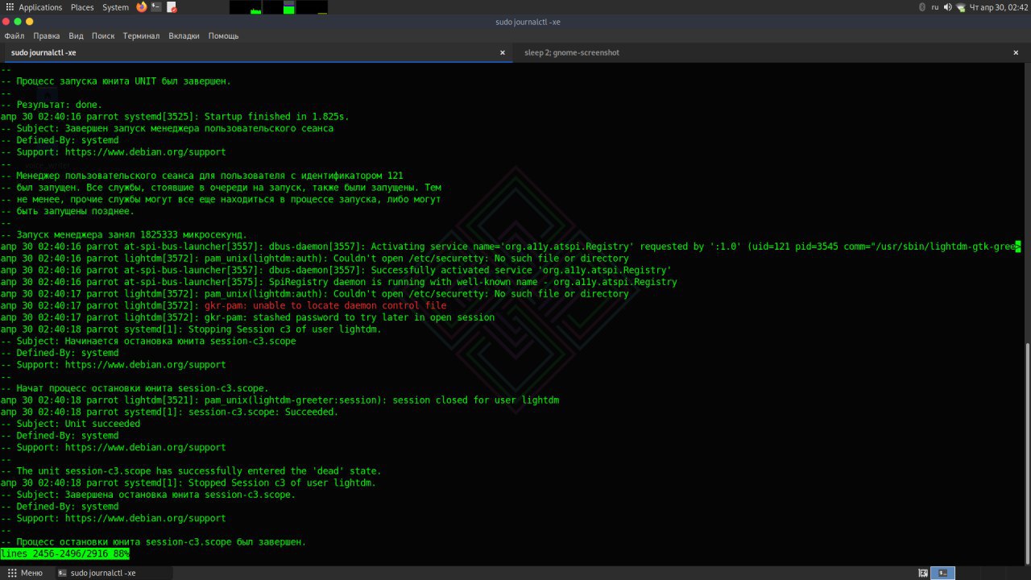Click 'SpiRegistry daemon is running' log line
1031x580 pixels.
pos(338,283)
